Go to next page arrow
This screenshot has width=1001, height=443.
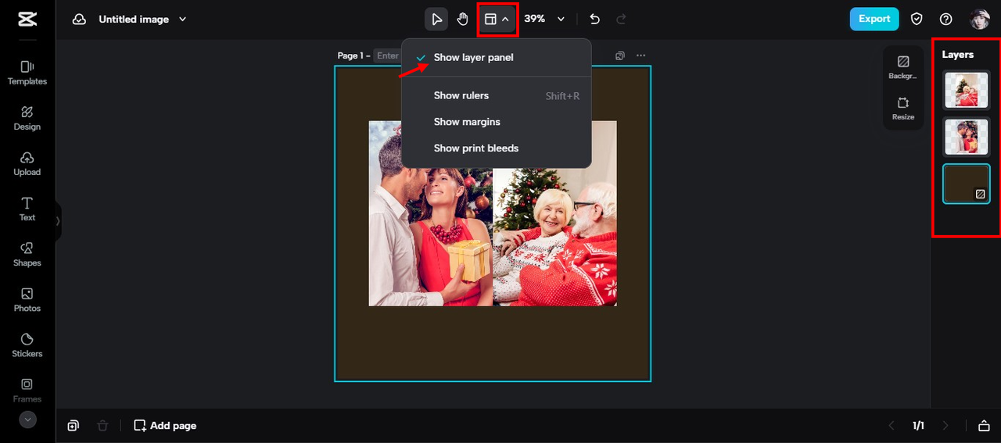click(945, 426)
